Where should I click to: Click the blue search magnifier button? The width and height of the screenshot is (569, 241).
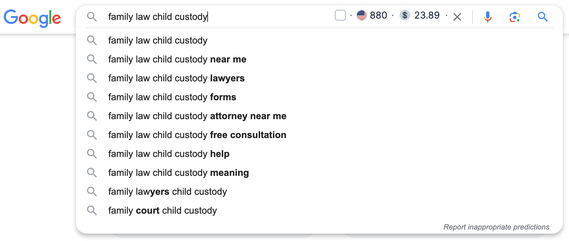pos(542,17)
